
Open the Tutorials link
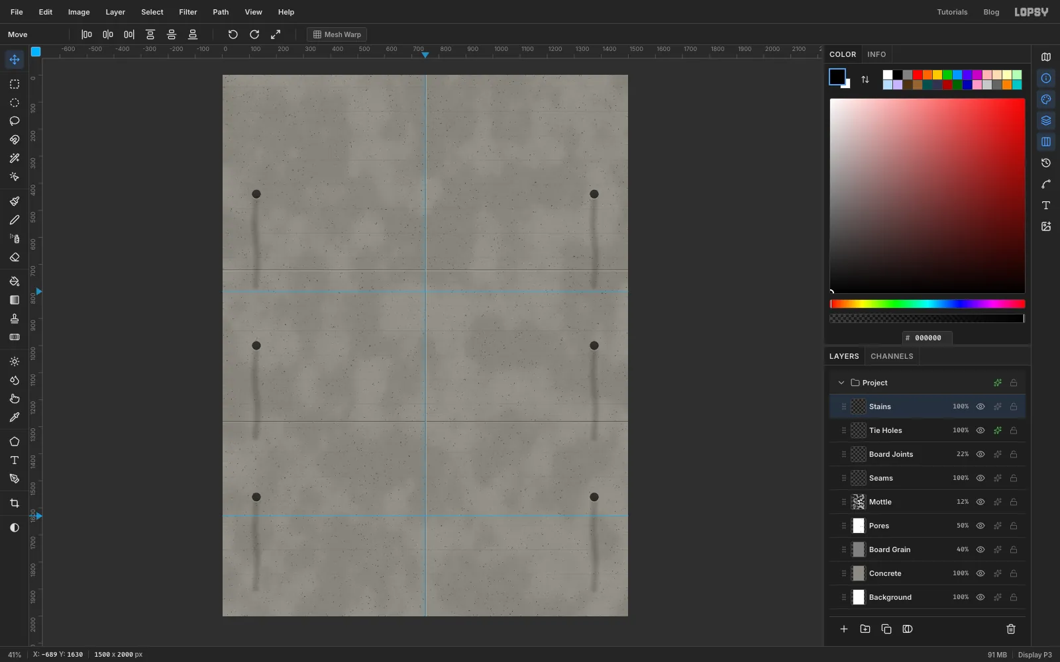[952, 12]
